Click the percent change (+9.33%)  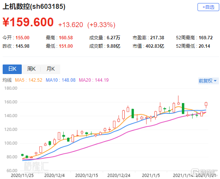[x=101, y=25]
